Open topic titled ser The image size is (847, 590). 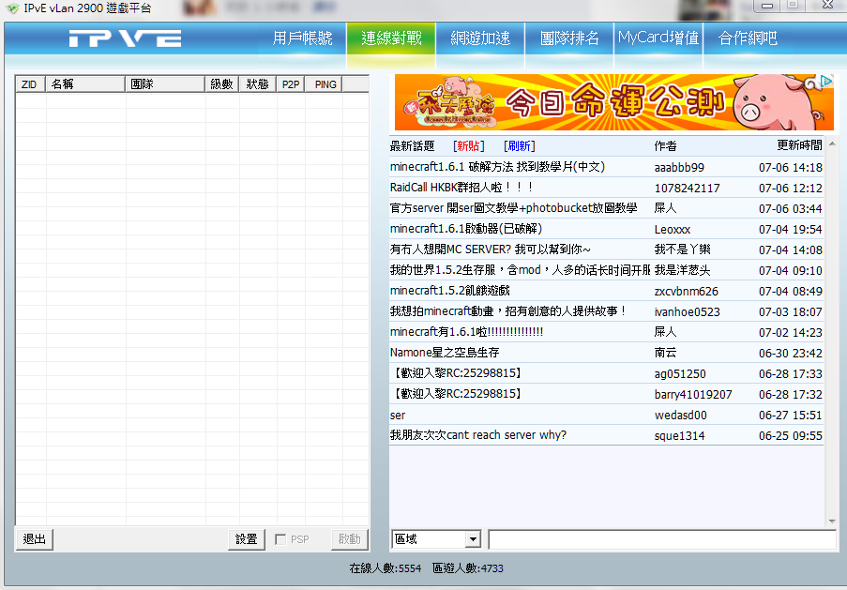pyautogui.click(x=398, y=415)
